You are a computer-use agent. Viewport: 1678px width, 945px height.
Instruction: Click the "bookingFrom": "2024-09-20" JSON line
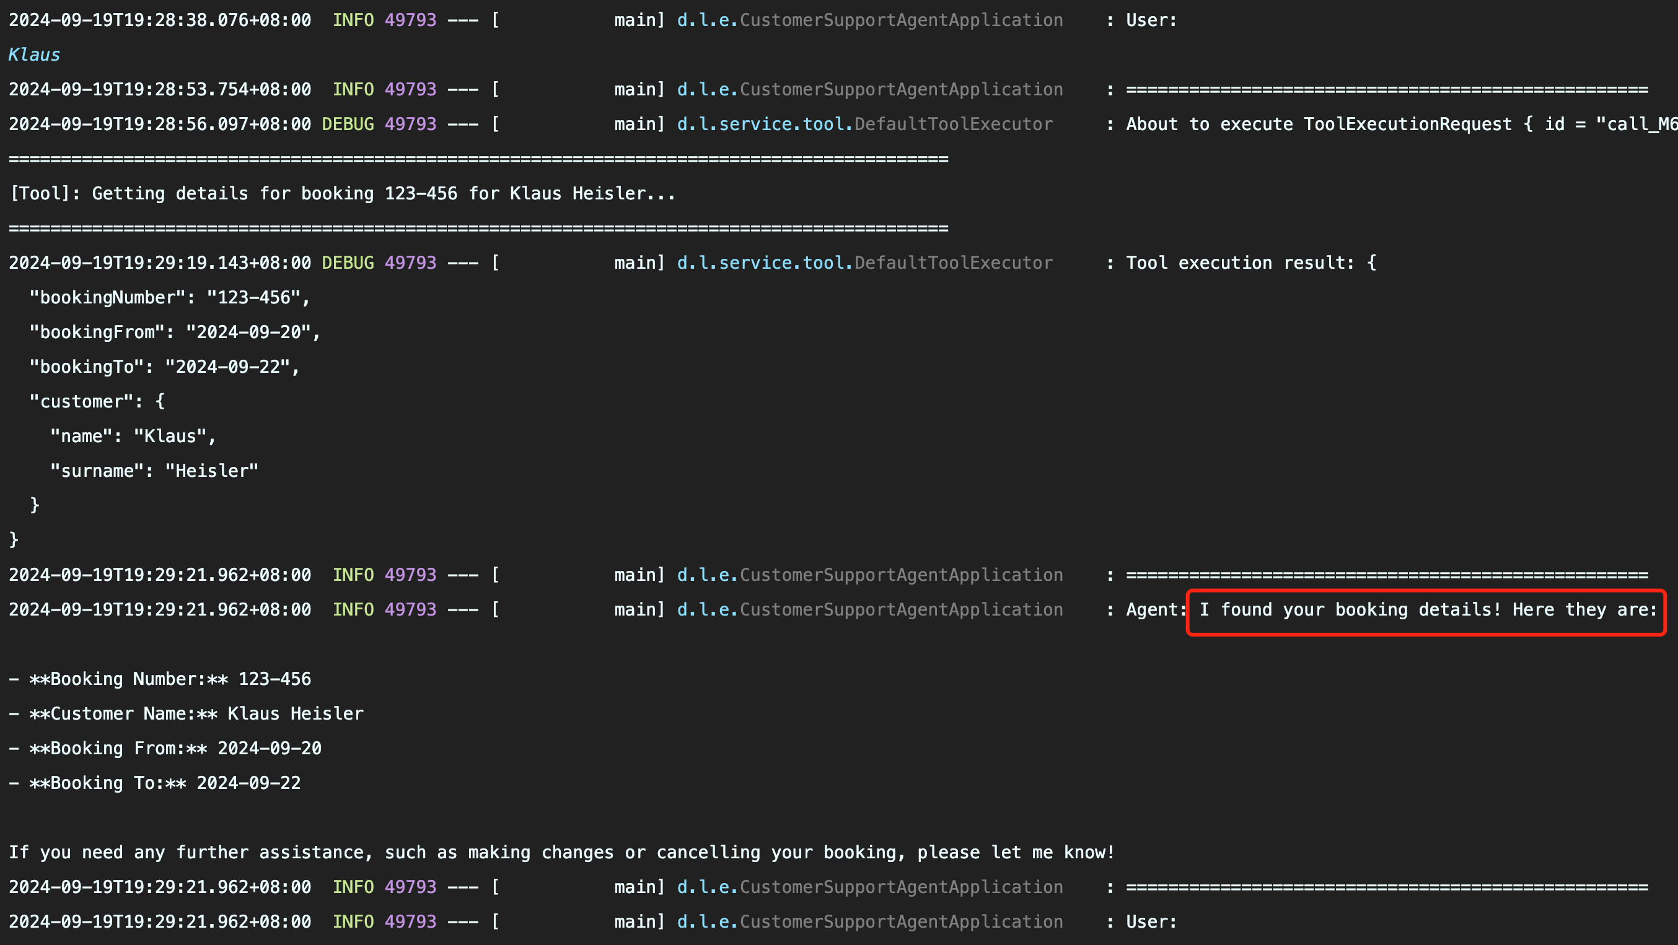[x=175, y=332]
